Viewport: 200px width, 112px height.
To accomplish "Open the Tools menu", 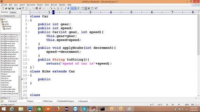I will pyautogui.click(x=47, y=5).
